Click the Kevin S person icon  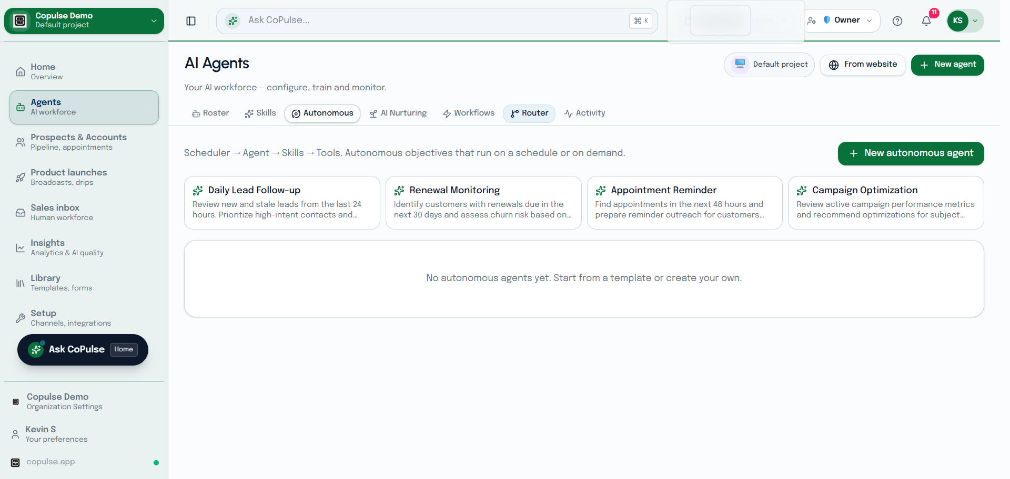click(x=15, y=434)
